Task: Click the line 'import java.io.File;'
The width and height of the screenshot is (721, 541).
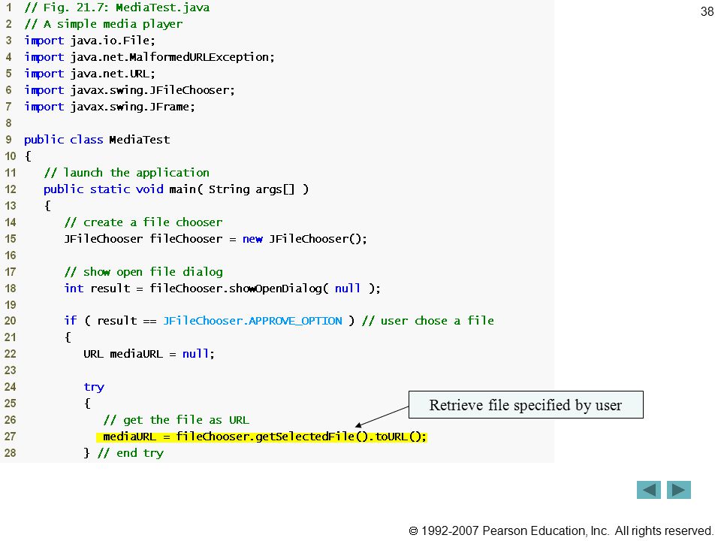Action: [x=89, y=41]
